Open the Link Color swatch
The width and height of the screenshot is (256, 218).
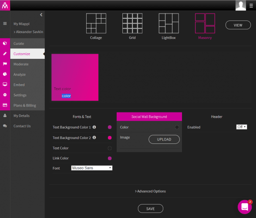pos(110,158)
